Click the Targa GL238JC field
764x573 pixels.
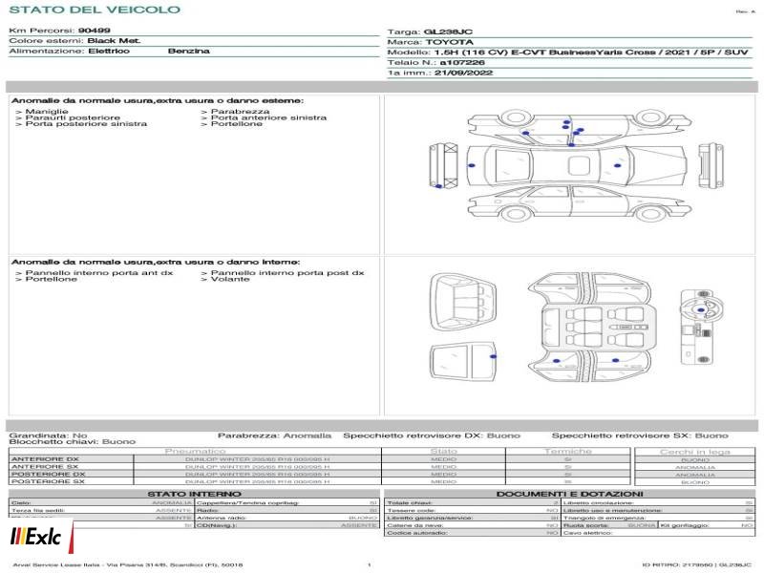coord(430,32)
